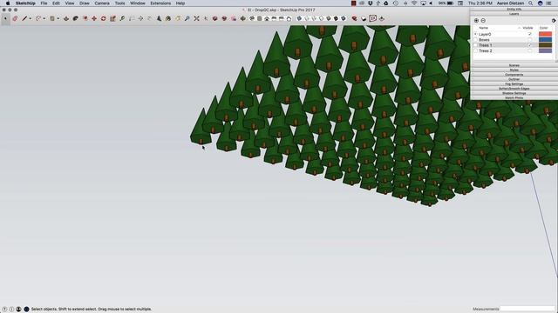Open the Draw menu

coord(85,3)
